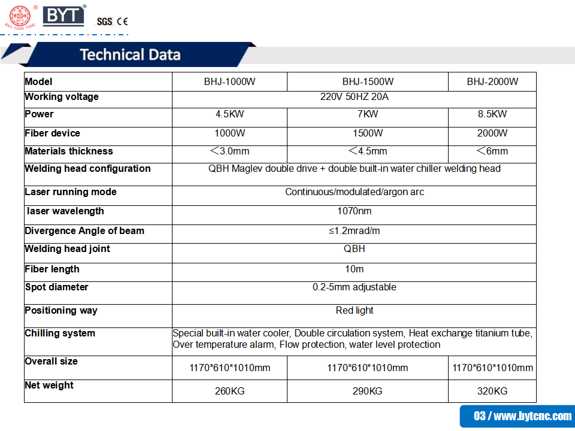575x431 pixels.
Task: Select the BHJ-2000W model header cell
Action: point(492,82)
